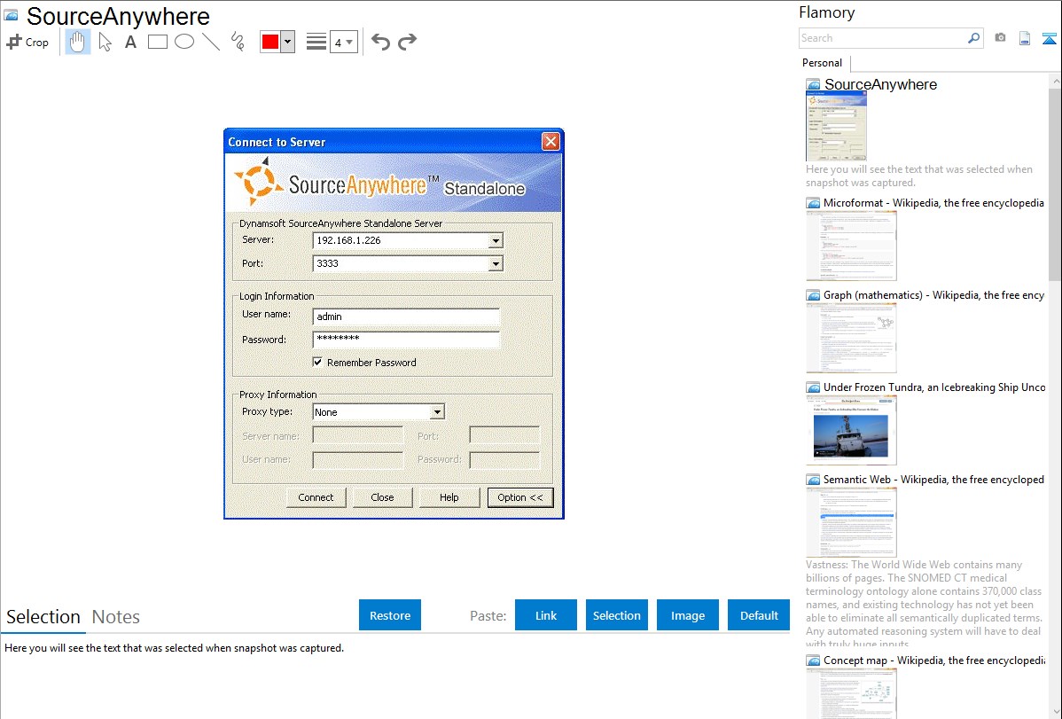Expand the Server address dropdown
Viewport: 1062px width, 719px height.
coord(496,240)
